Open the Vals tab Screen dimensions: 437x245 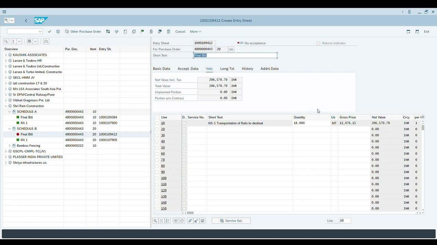coord(209,69)
